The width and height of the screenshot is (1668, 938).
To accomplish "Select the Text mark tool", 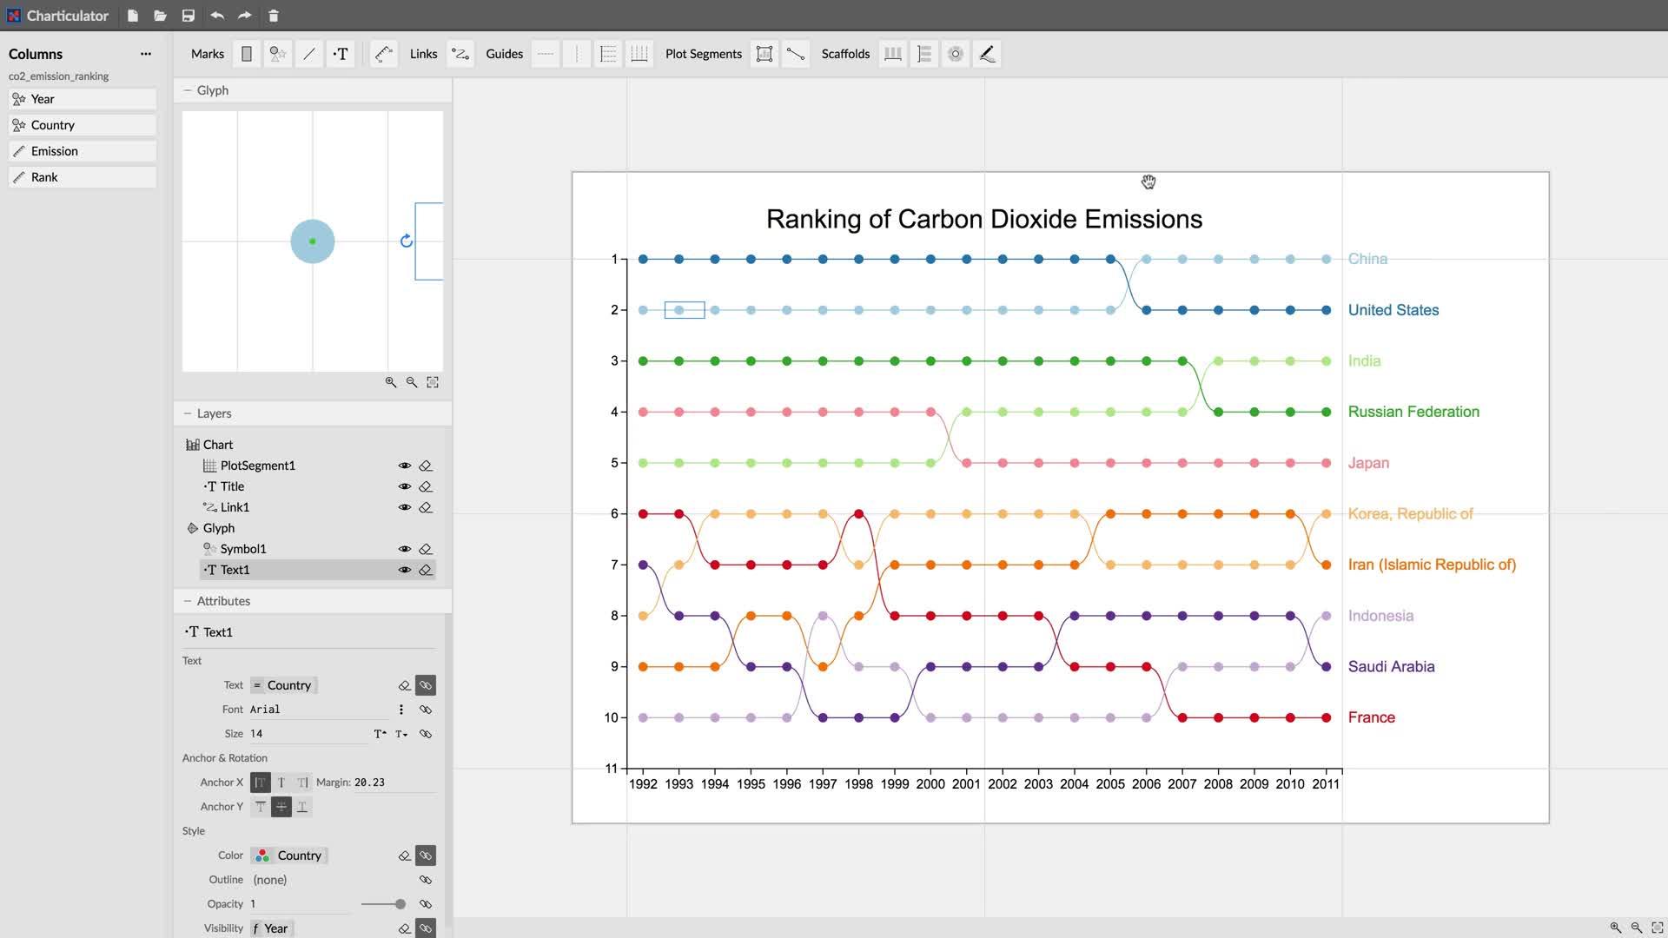I will click(x=341, y=53).
